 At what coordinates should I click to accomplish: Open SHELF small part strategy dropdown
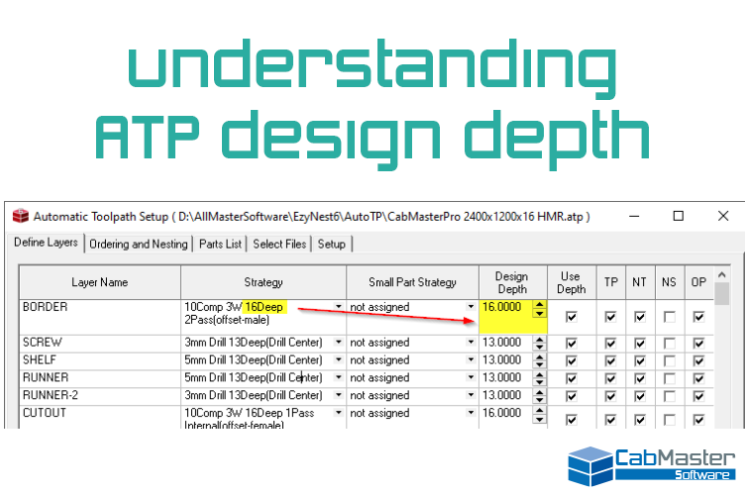[x=471, y=359]
